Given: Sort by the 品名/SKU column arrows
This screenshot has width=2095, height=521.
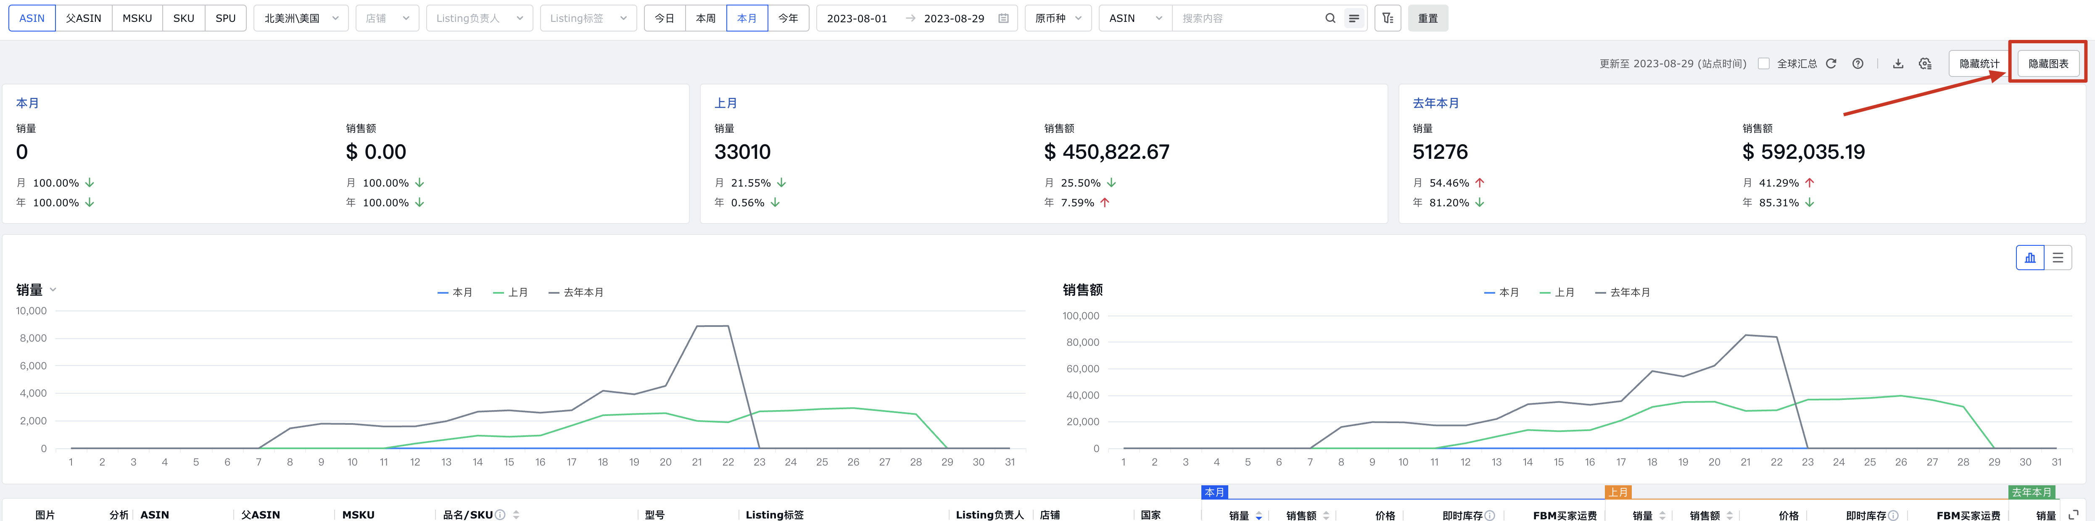Looking at the screenshot, I should point(517,515).
